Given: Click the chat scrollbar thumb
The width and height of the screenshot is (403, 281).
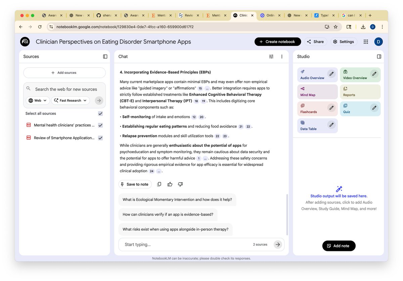Looking at the screenshot, I should tap(286, 215).
